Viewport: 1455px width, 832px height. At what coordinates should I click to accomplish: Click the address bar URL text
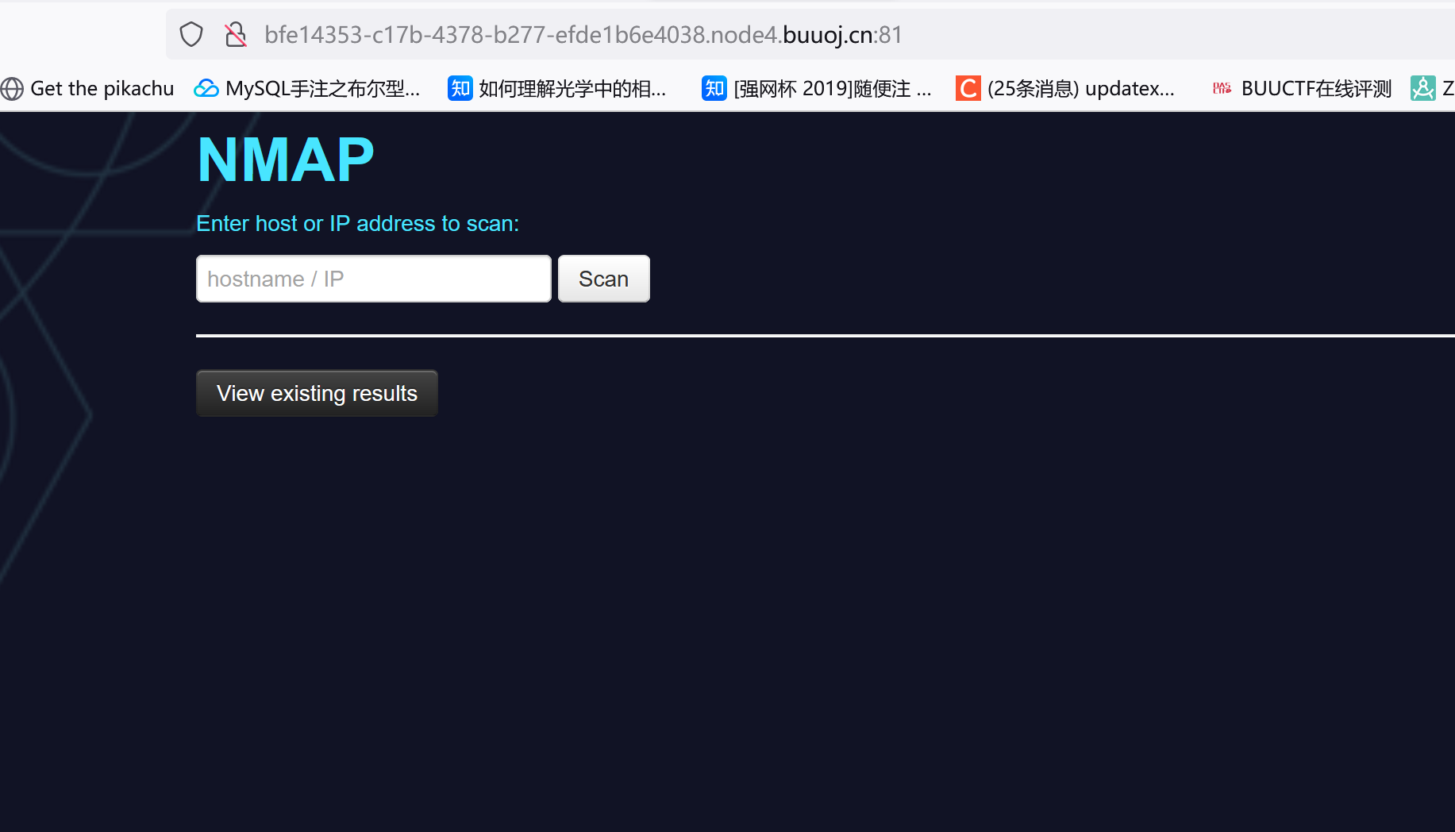tap(583, 35)
